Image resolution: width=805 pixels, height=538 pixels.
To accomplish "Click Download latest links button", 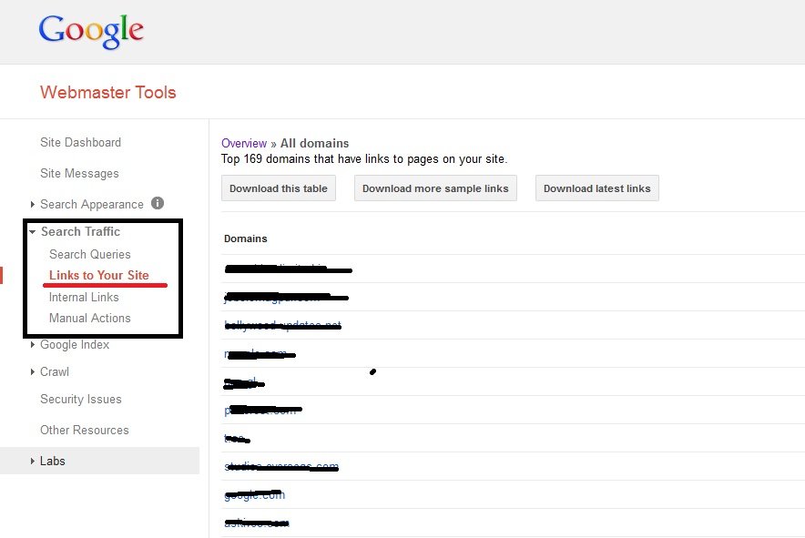I will (x=597, y=188).
